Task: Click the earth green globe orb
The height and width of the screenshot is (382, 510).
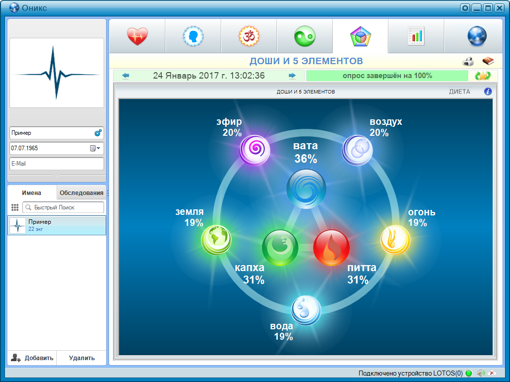Action: (216, 240)
